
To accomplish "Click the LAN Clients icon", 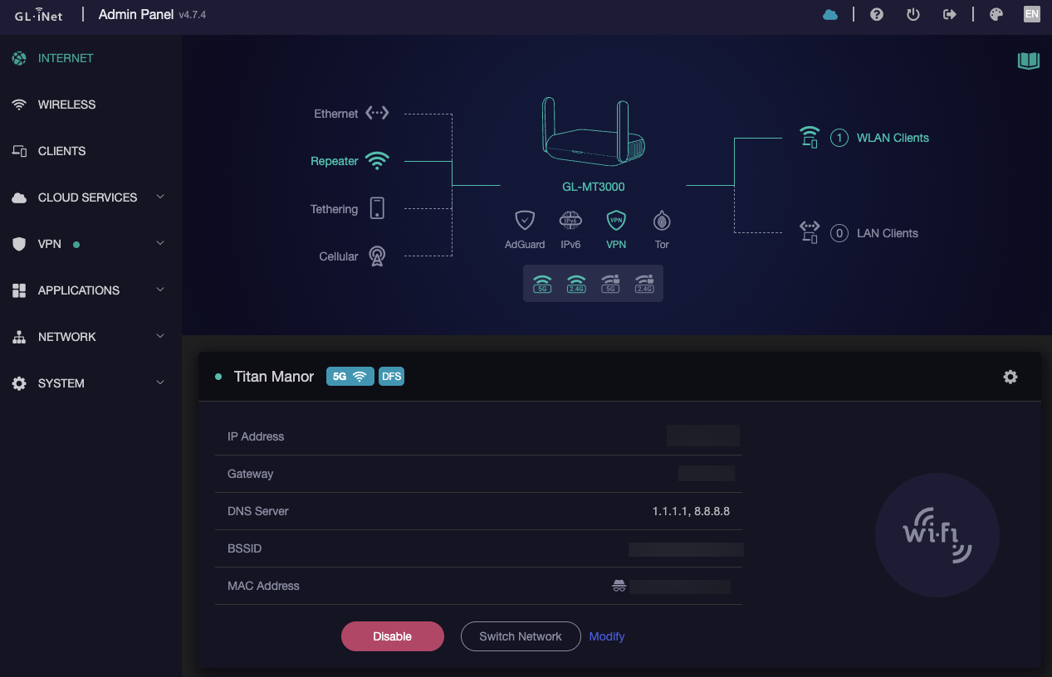I will (x=810, y=232).
